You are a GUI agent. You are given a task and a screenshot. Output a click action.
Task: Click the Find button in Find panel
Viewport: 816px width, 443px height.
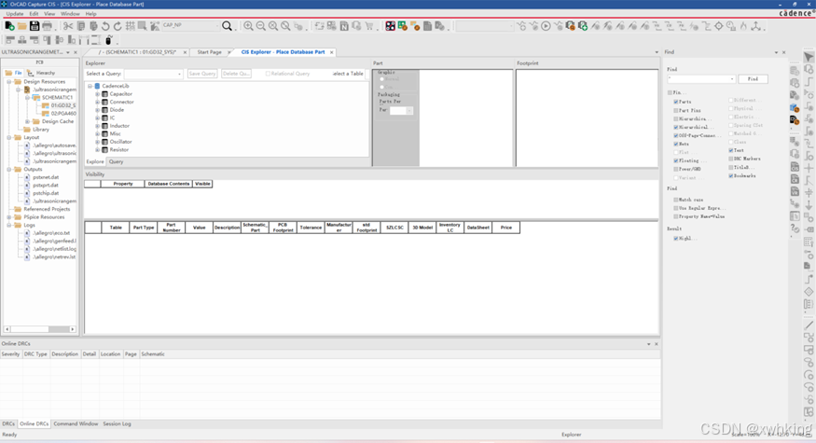pos(753,79)
